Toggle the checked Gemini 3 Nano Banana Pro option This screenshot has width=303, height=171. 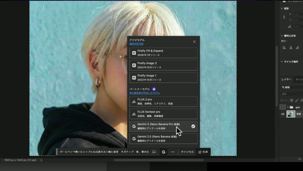pyautogui.click(x=164, y=126)
